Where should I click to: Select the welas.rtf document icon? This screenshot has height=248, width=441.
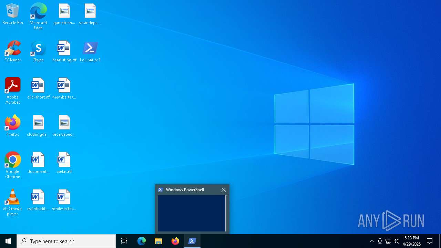pos(64,163)
